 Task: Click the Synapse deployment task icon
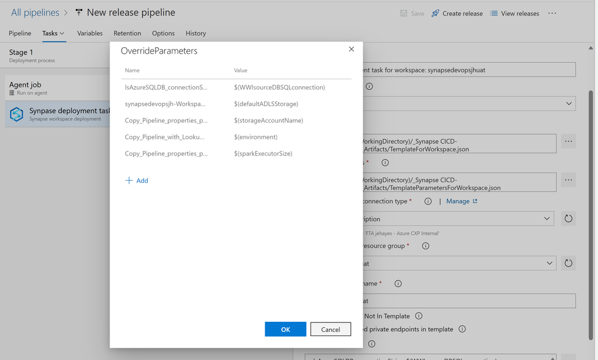16,114
